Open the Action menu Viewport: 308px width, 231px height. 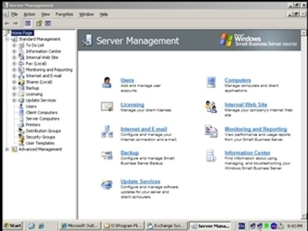tap(30, 14)
